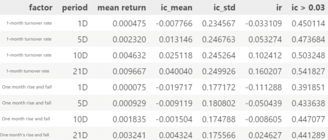
Task: Click the "ic_std" column header
Action: [x=225, y=8]
